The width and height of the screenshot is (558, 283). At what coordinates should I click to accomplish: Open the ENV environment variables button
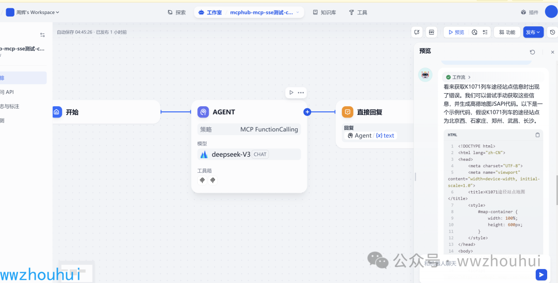(431, 32)
